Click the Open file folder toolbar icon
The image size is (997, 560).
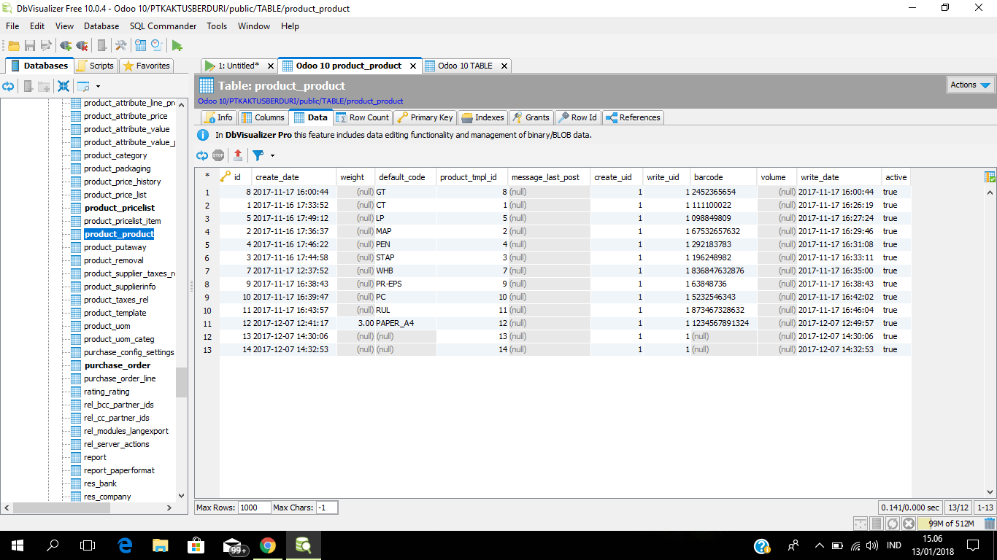pos(14,45)
